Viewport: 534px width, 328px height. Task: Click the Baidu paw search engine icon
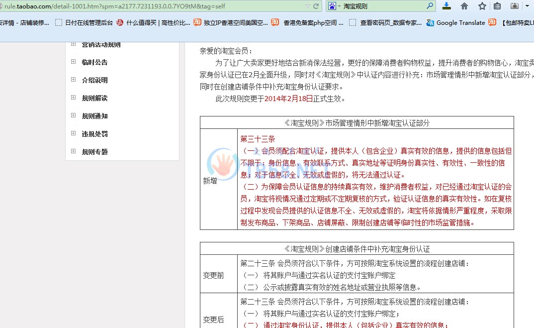point(332,6)
